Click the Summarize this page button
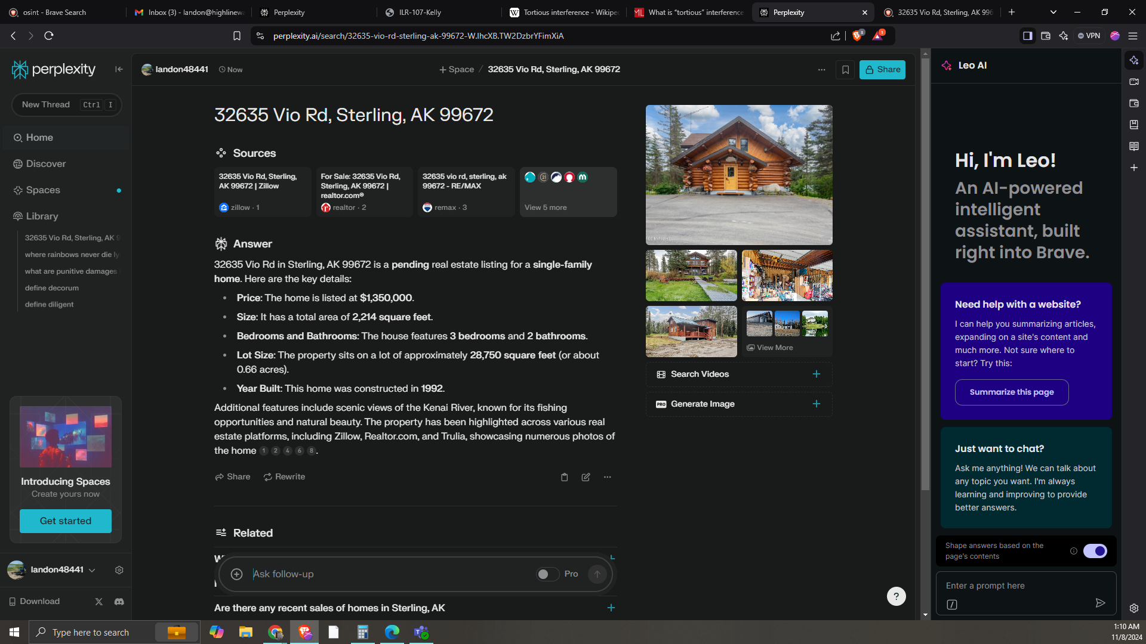Viewport: 1146px width, 644px height. click(x=1011, y=392)
